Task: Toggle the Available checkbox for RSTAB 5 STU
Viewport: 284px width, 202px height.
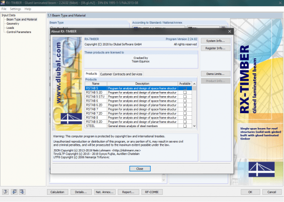Action: [x=185, y=97]
